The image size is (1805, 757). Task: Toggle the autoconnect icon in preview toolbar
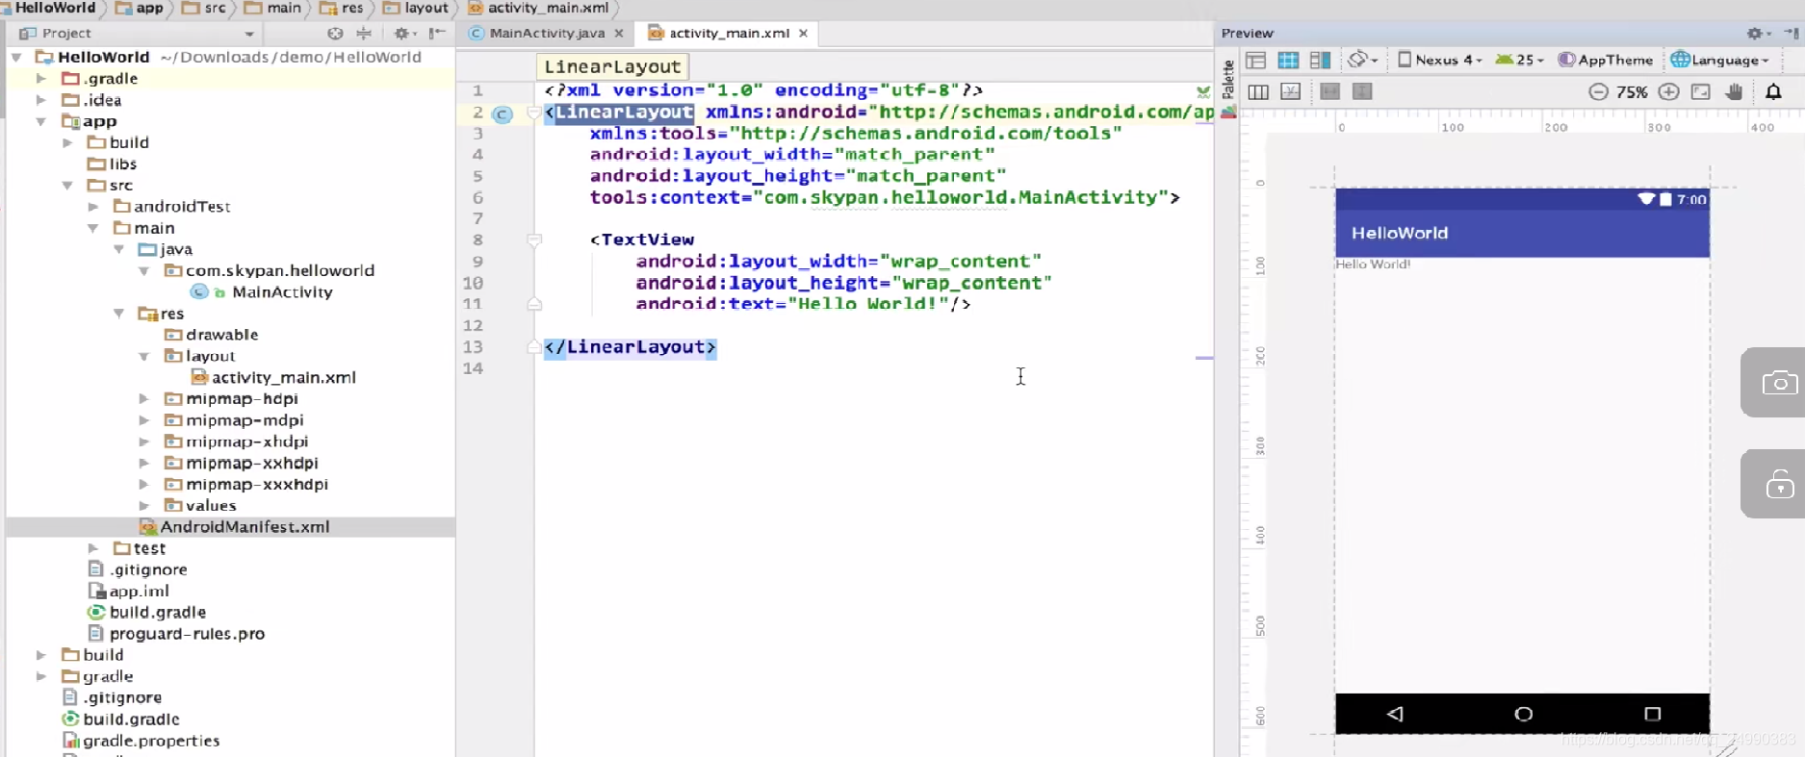1291,92
